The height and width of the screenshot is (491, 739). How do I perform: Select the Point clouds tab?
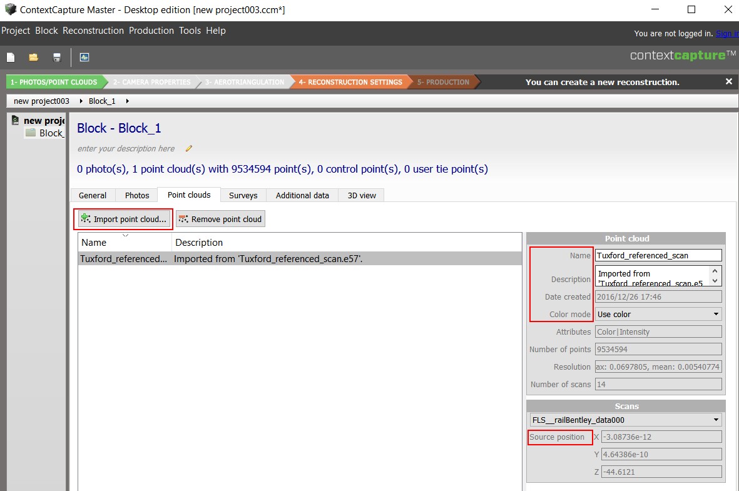(189, 195)
